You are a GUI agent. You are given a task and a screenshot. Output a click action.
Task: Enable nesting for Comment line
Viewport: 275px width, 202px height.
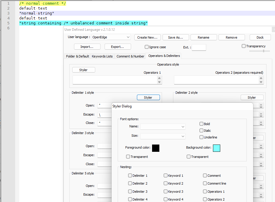coord(205,183)
